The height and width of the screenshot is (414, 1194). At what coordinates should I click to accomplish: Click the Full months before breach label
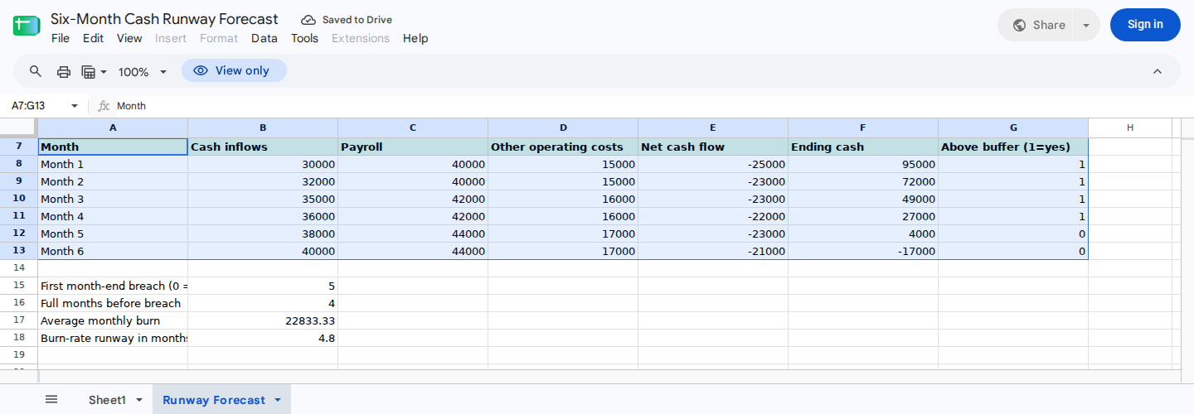[113, 303]
